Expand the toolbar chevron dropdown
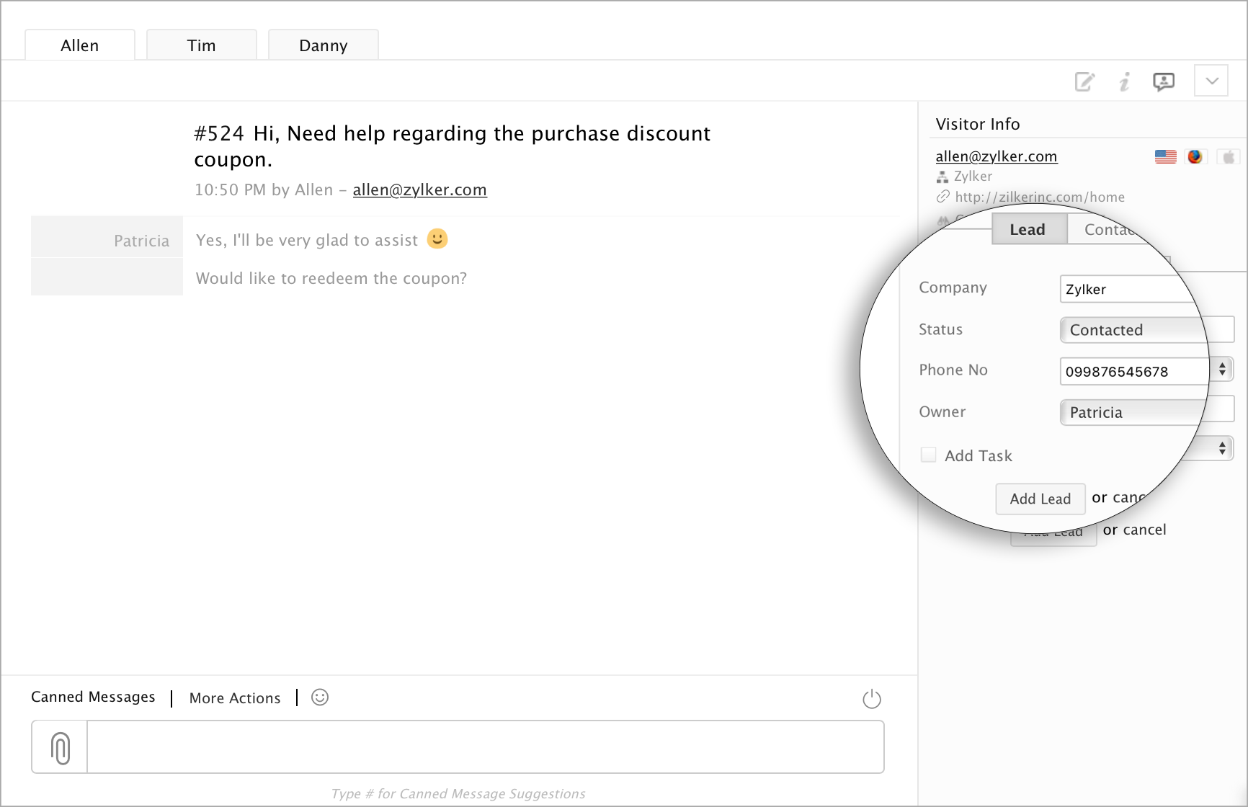This screenshot has height=807, width=1248. [1211, 81]
